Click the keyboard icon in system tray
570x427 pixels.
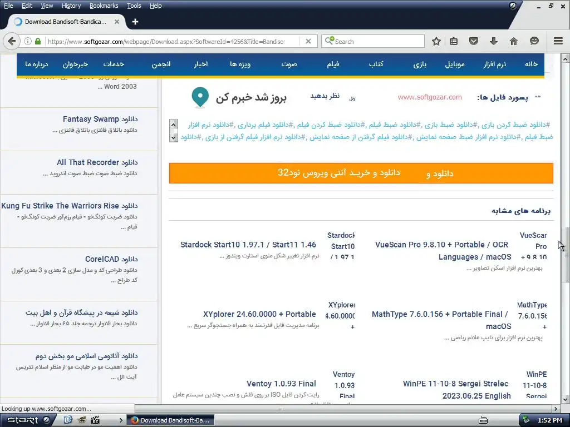pyautogui.click(x=483, y=420)
